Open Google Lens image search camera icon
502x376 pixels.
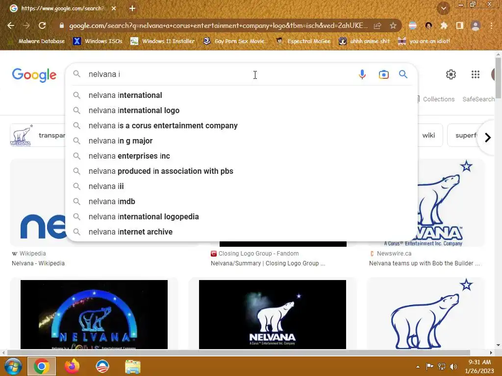383,74
